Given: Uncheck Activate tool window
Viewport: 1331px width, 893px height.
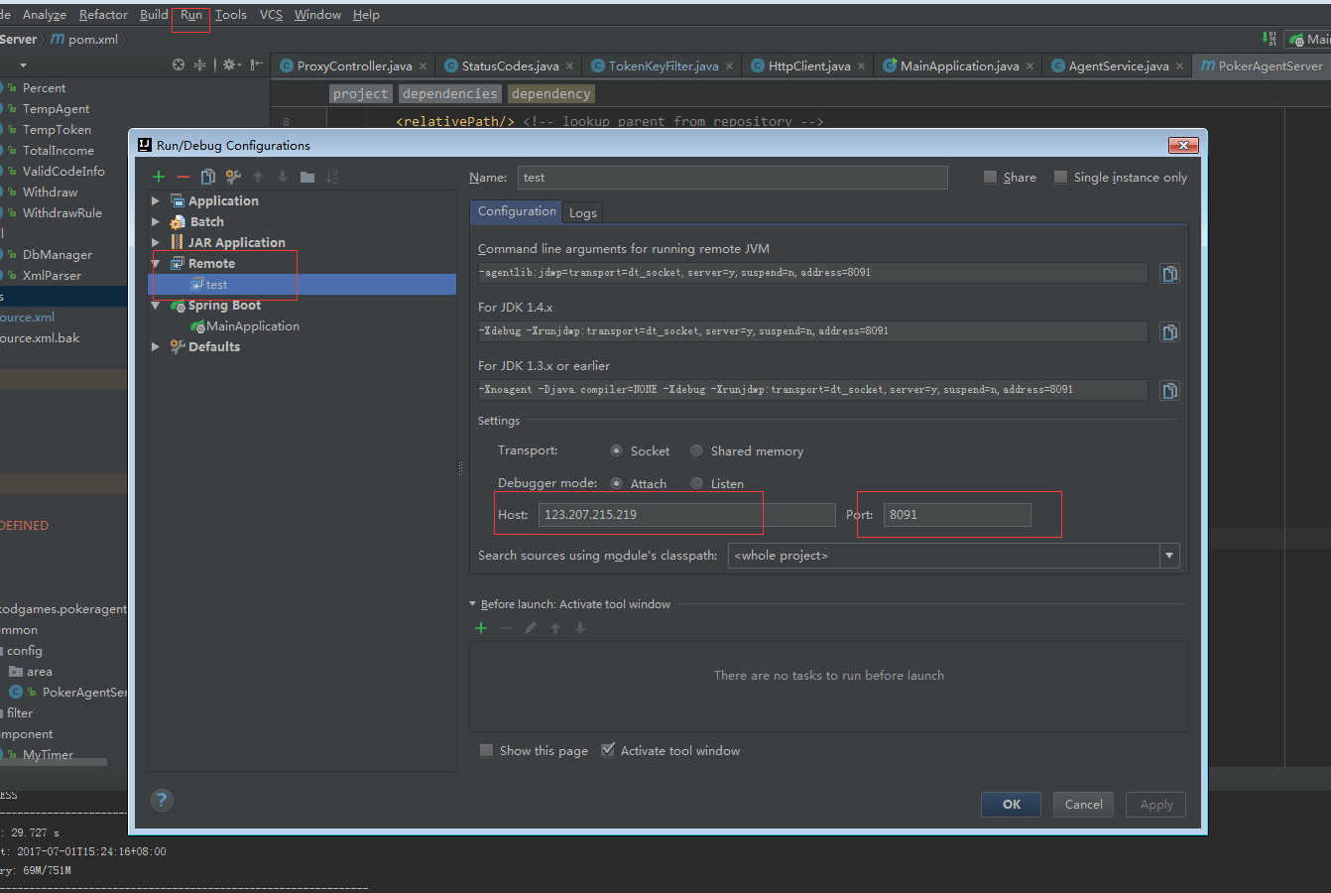Looking at the screenshot, I should 608,750.
